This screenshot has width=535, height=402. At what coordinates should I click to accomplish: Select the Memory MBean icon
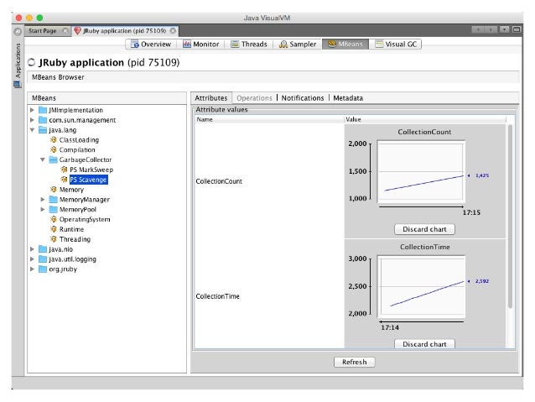(54, 190)
